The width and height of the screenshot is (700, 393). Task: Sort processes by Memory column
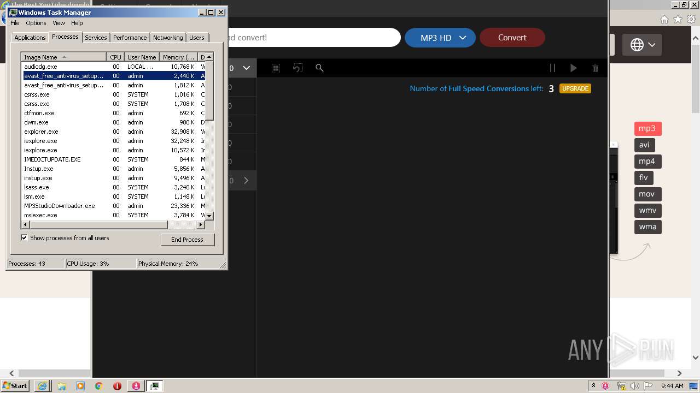click(179, 57)
